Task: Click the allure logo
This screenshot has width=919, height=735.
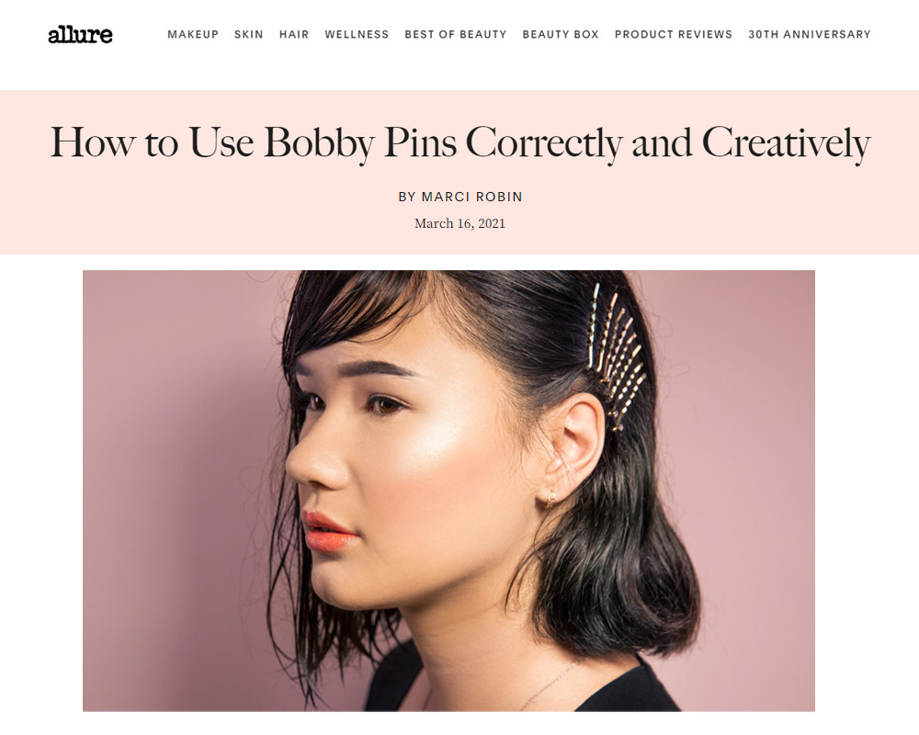Action: [x=80, y=35]
